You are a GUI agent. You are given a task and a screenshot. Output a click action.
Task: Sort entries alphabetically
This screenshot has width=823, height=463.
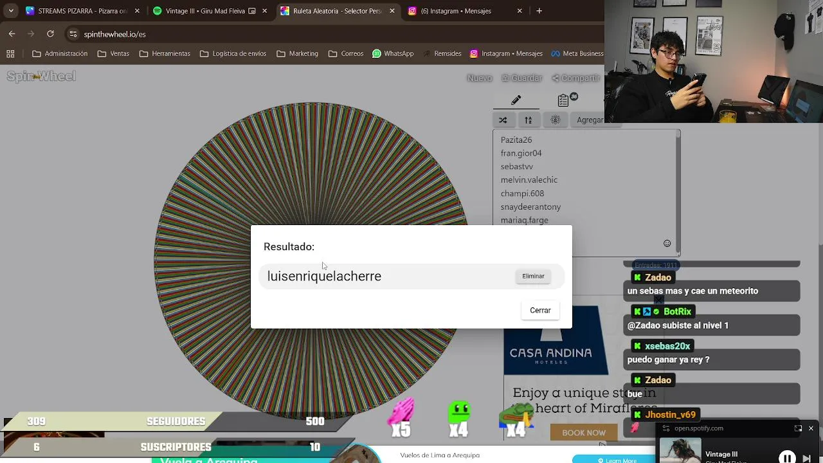pyautogui.click(x=529, y=120)
